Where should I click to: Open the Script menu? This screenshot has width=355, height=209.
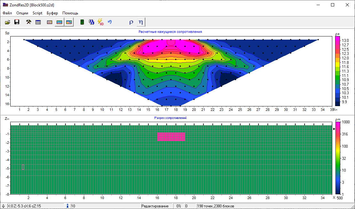coord(37,13)
